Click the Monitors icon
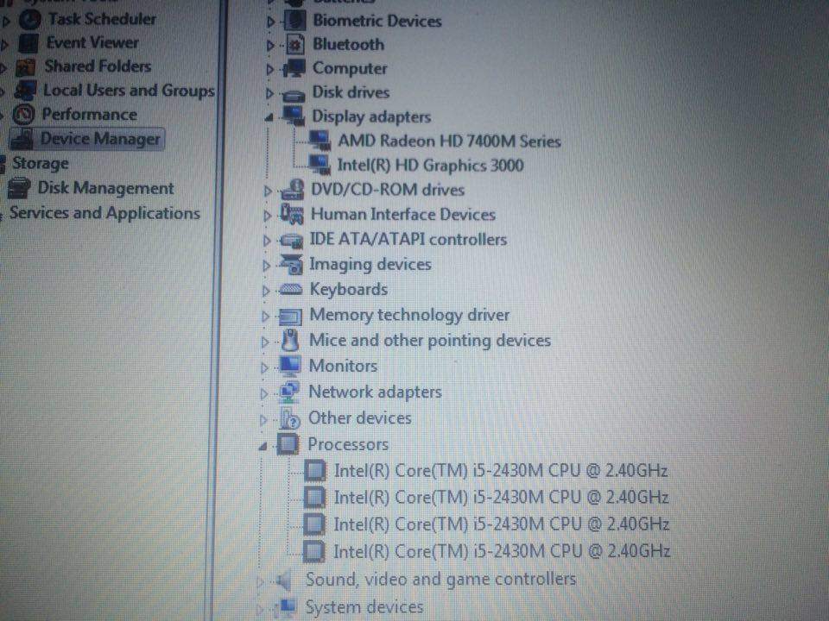This screenshot has height=621, width=829. 290,366
